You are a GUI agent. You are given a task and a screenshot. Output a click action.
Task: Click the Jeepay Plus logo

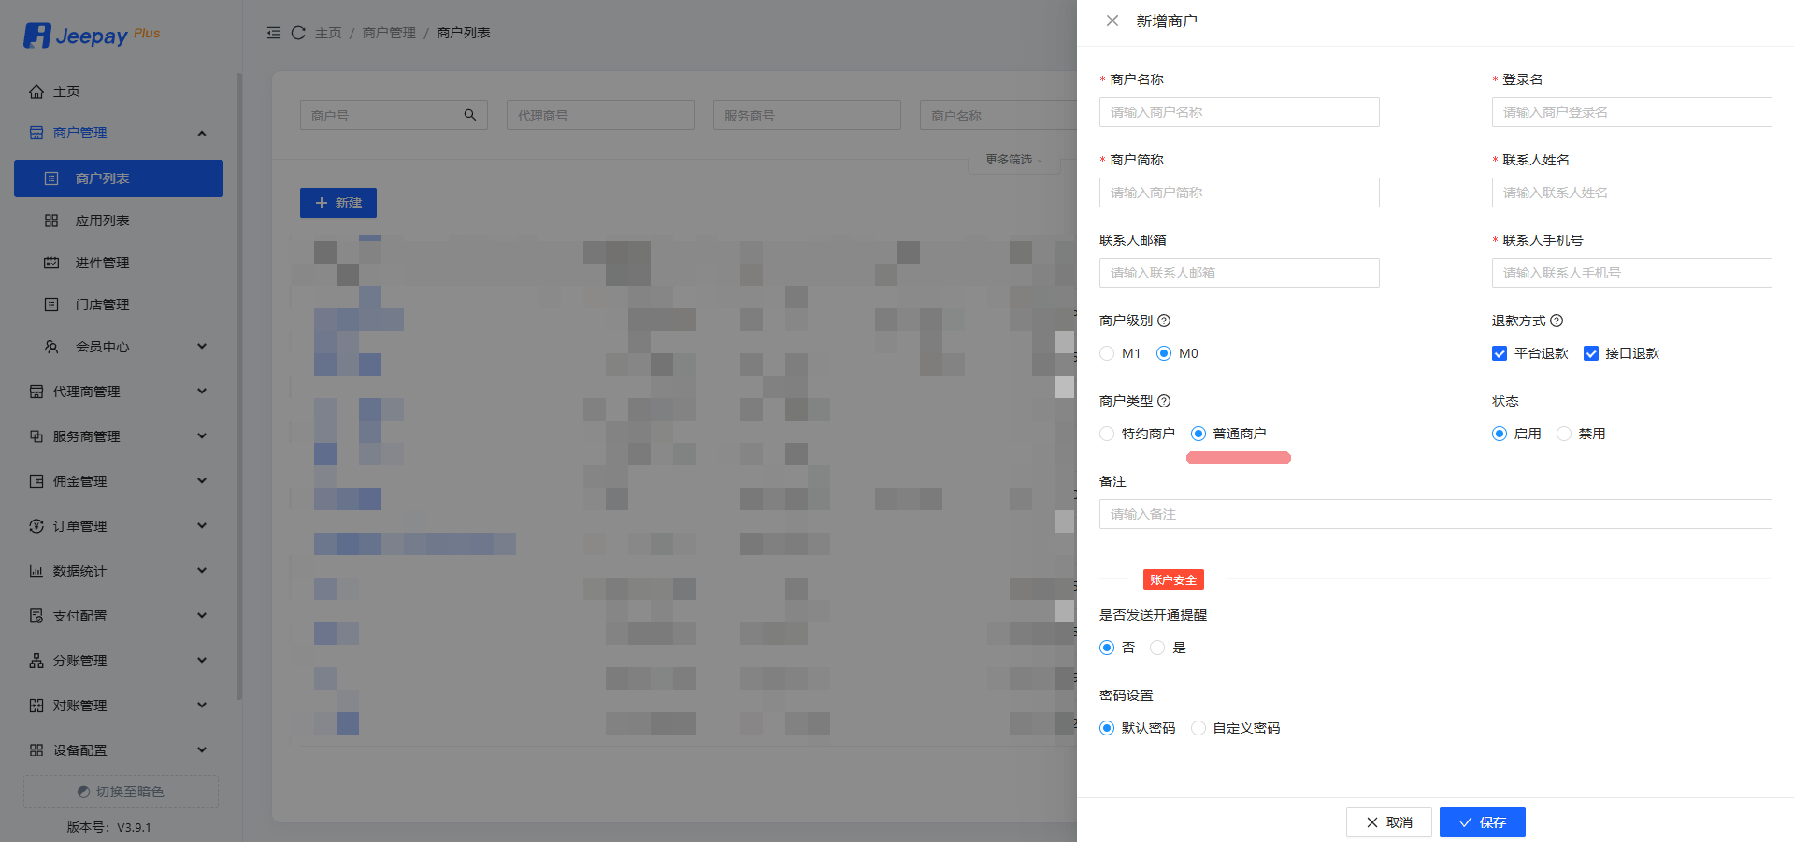92,36
